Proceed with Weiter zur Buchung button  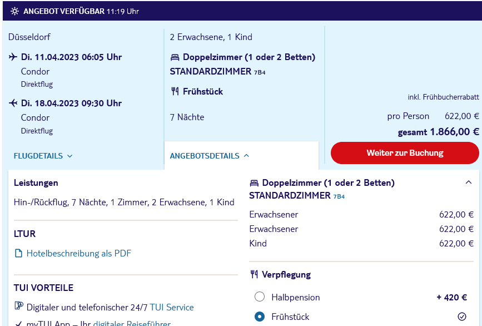405,153
